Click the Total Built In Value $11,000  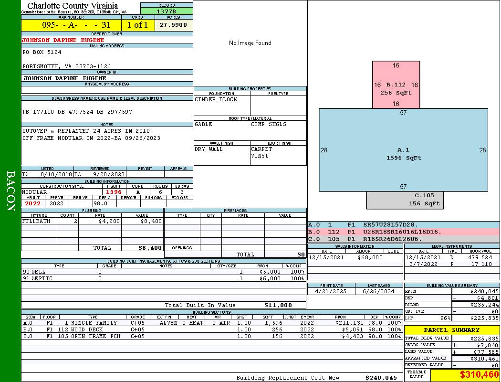click(x=278, y=305)
